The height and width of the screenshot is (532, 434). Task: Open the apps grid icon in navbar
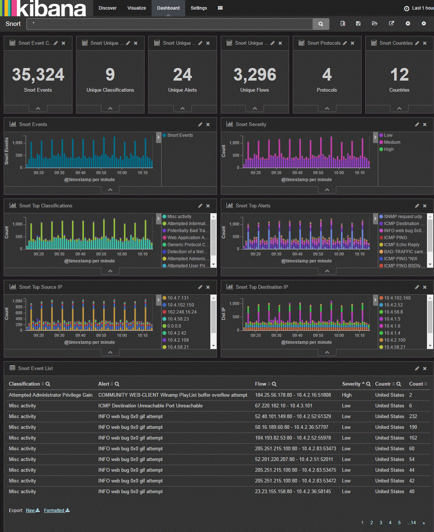[220, 8]
